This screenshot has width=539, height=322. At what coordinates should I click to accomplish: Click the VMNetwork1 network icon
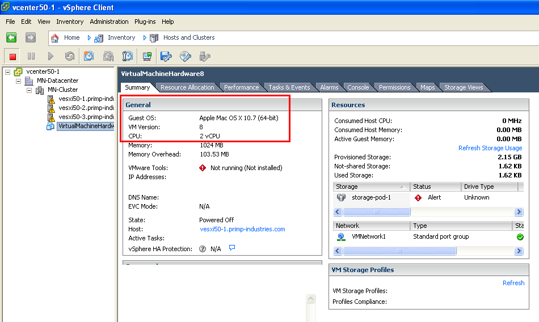(x=341, y=237)
